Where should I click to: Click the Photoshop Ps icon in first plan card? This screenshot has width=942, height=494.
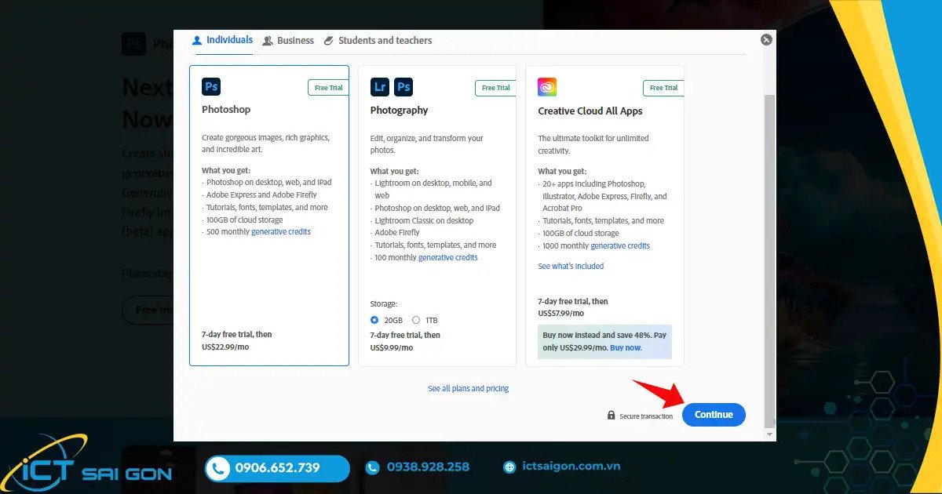pyautogui.click(x=211, y=86)
